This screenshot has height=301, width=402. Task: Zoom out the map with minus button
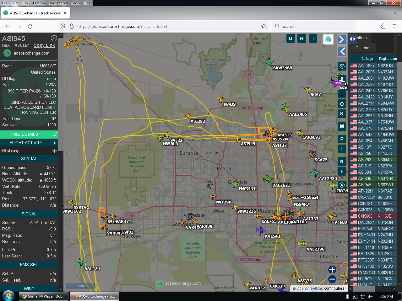(332, 279)
